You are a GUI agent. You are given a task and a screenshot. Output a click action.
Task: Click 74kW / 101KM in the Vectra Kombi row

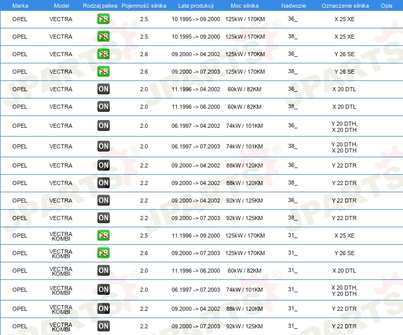pyautogui.click(x=244, y=290)
